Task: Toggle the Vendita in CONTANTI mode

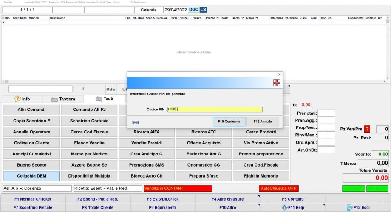Action: [178, 188]
